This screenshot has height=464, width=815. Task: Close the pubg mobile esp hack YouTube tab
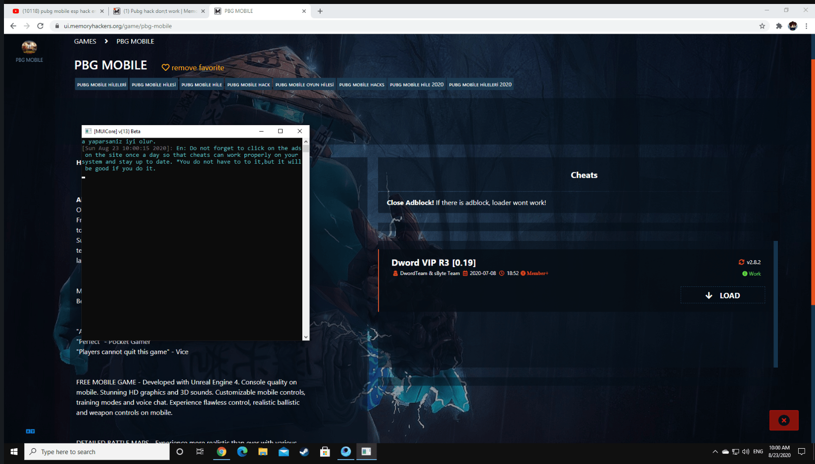(102, 11)
